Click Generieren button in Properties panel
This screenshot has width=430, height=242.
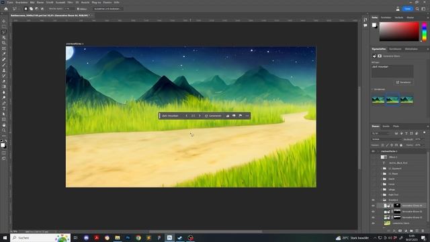[404, 82]
